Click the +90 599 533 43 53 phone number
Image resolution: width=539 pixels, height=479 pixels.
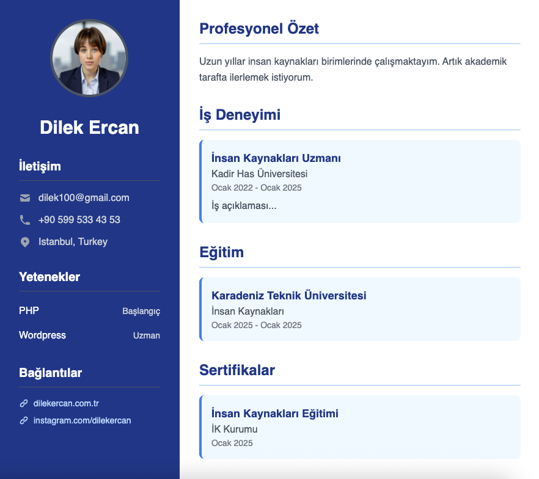[x=79, y=220]
